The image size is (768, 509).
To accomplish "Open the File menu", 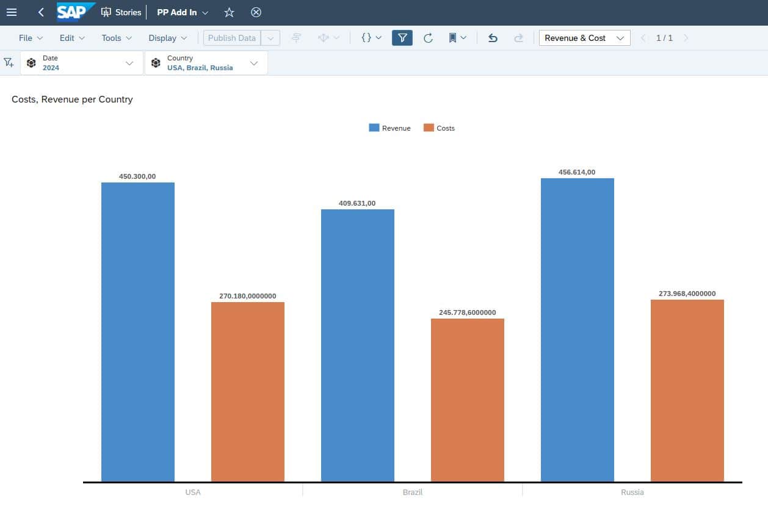I will (x=31, y=38).
